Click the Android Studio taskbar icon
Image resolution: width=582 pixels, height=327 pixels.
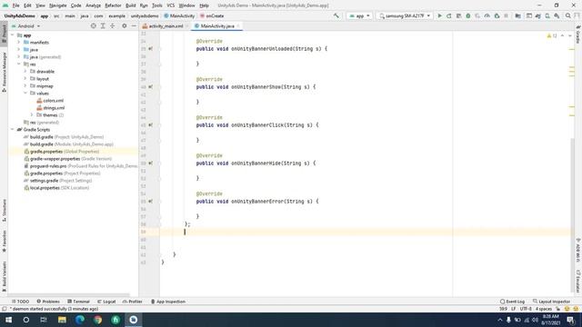134,320
